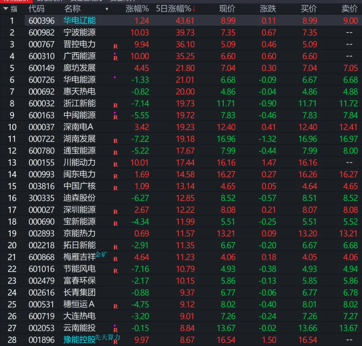Select the stock name 长青集团

[x=79, y=292]
